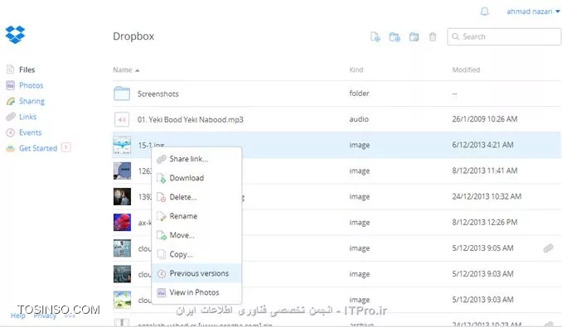The height and width of the screenshot is (327, 562).
Task: Click date 26/1/2009 10:26 AM
Action: coord(485,119)
